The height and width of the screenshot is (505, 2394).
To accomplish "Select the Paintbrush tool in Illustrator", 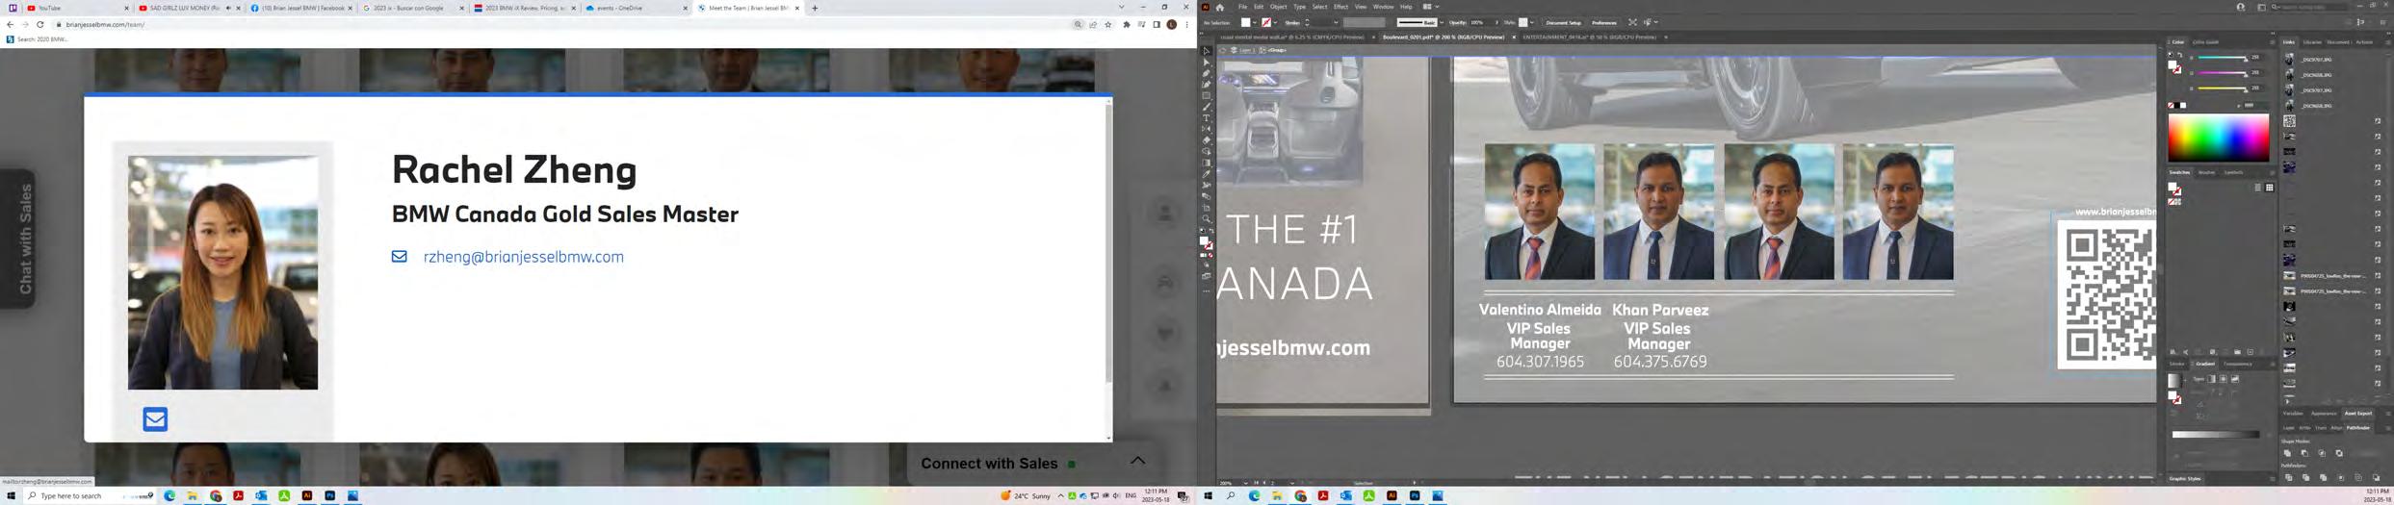I will tap(1206, 107).
